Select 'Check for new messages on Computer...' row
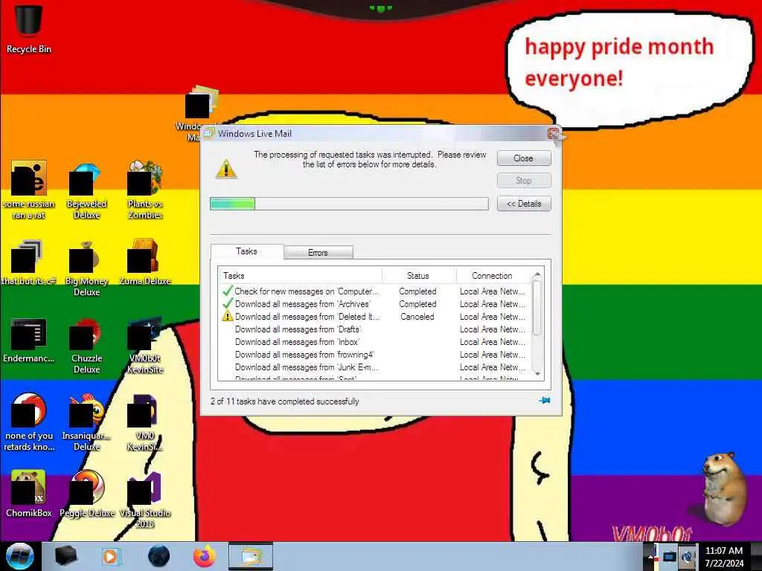Viewport: 762px width, 571px height. 375,291
